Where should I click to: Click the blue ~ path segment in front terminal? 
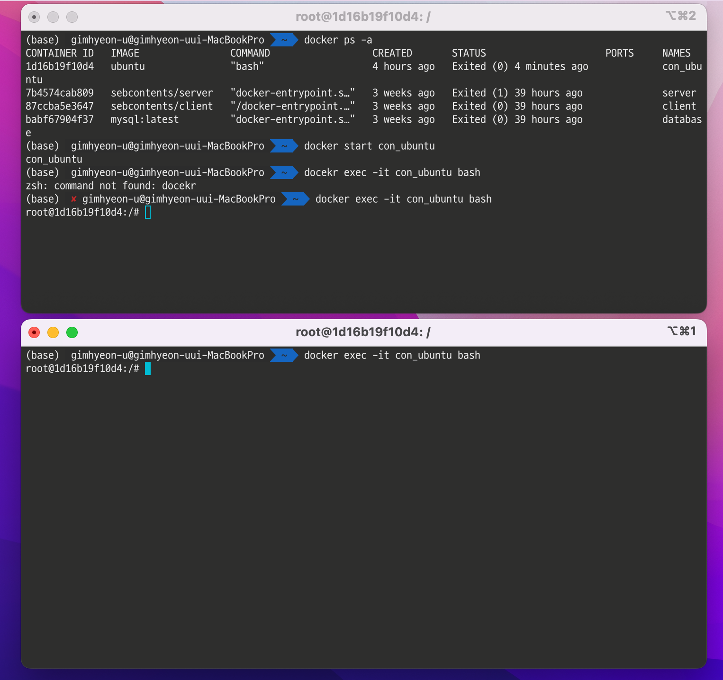[284, 355]
